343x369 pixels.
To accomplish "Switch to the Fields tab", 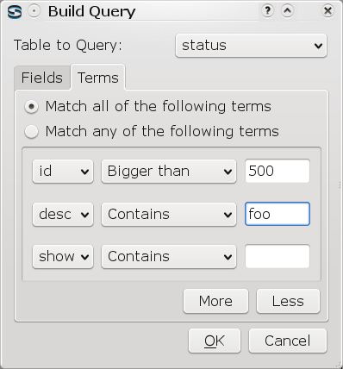I will point(42,78).
